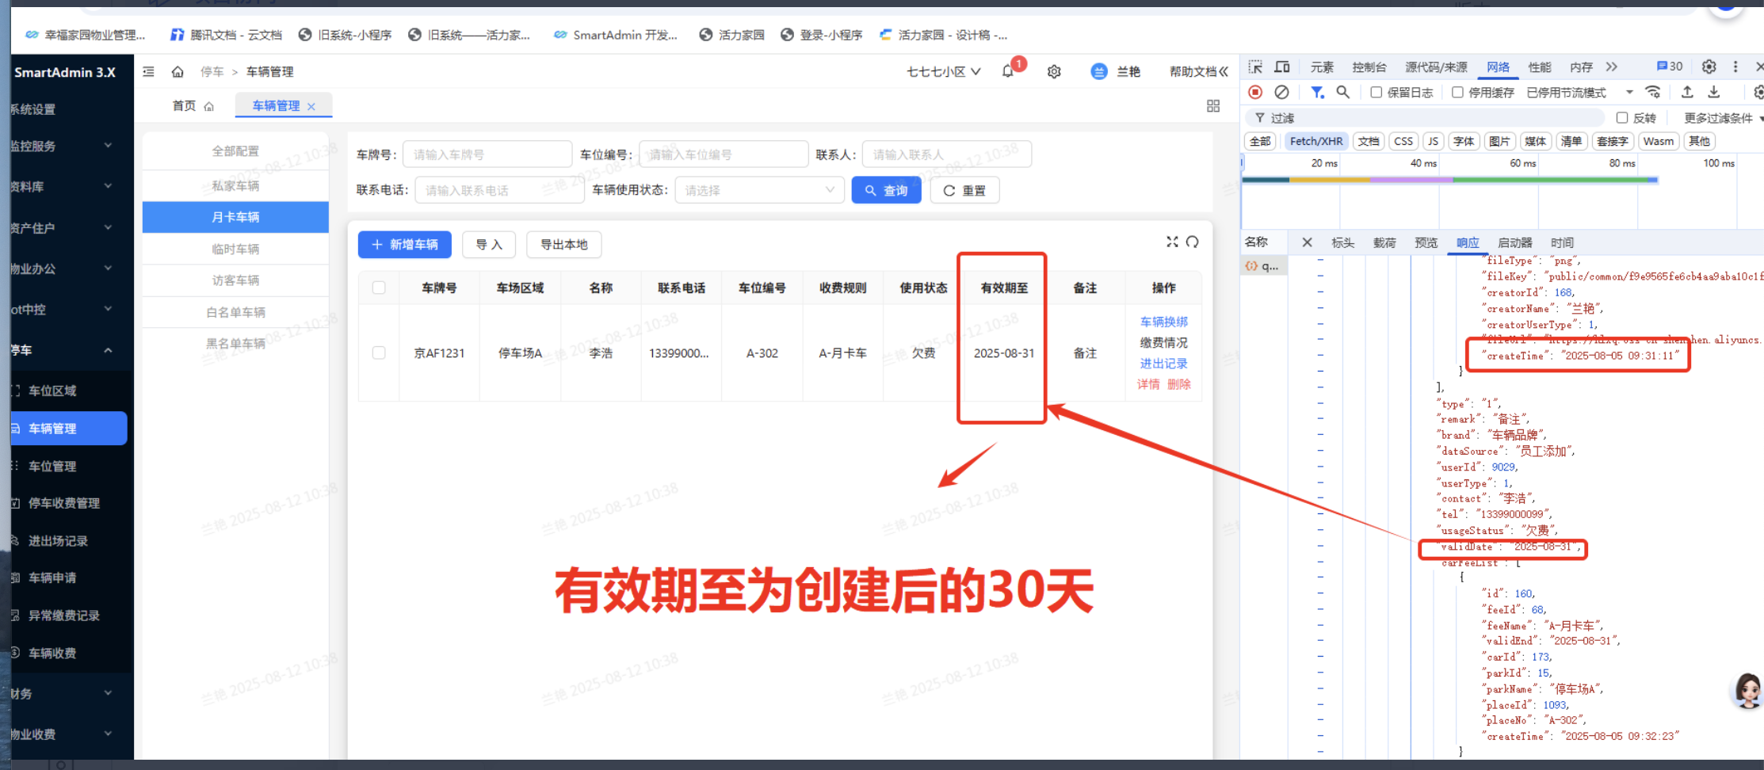Enable the 保留日志 checkbox
The image size is (1764, 770).
coord(1376,93)
